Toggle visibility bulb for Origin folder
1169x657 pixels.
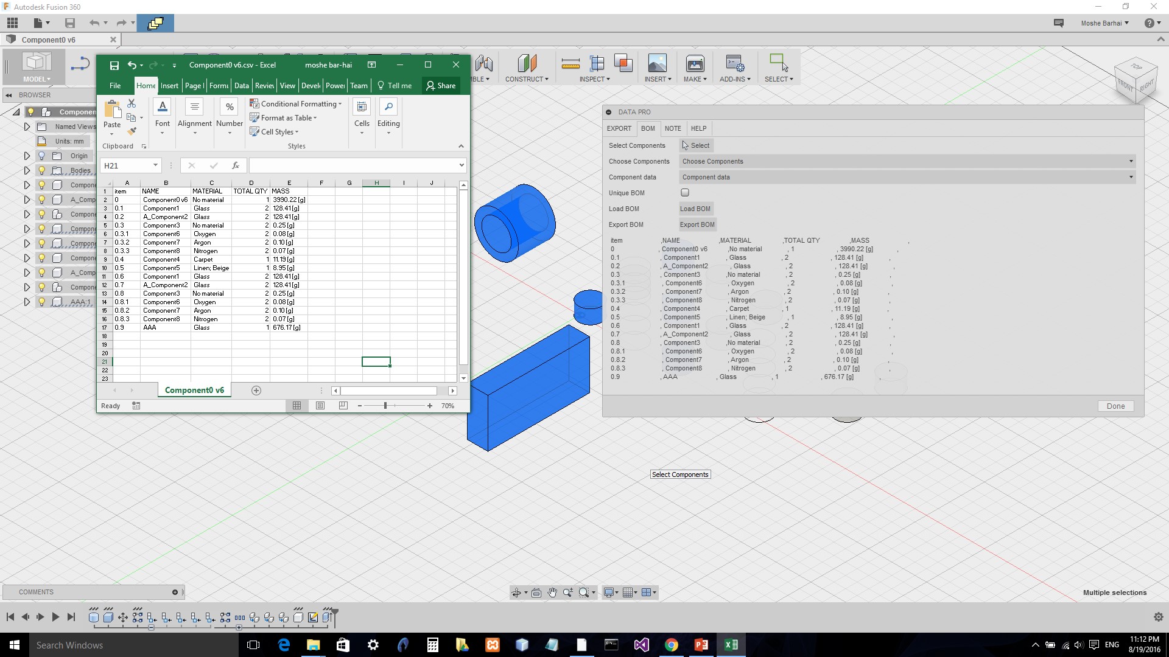pyautogui.click(x=42, y=156)
